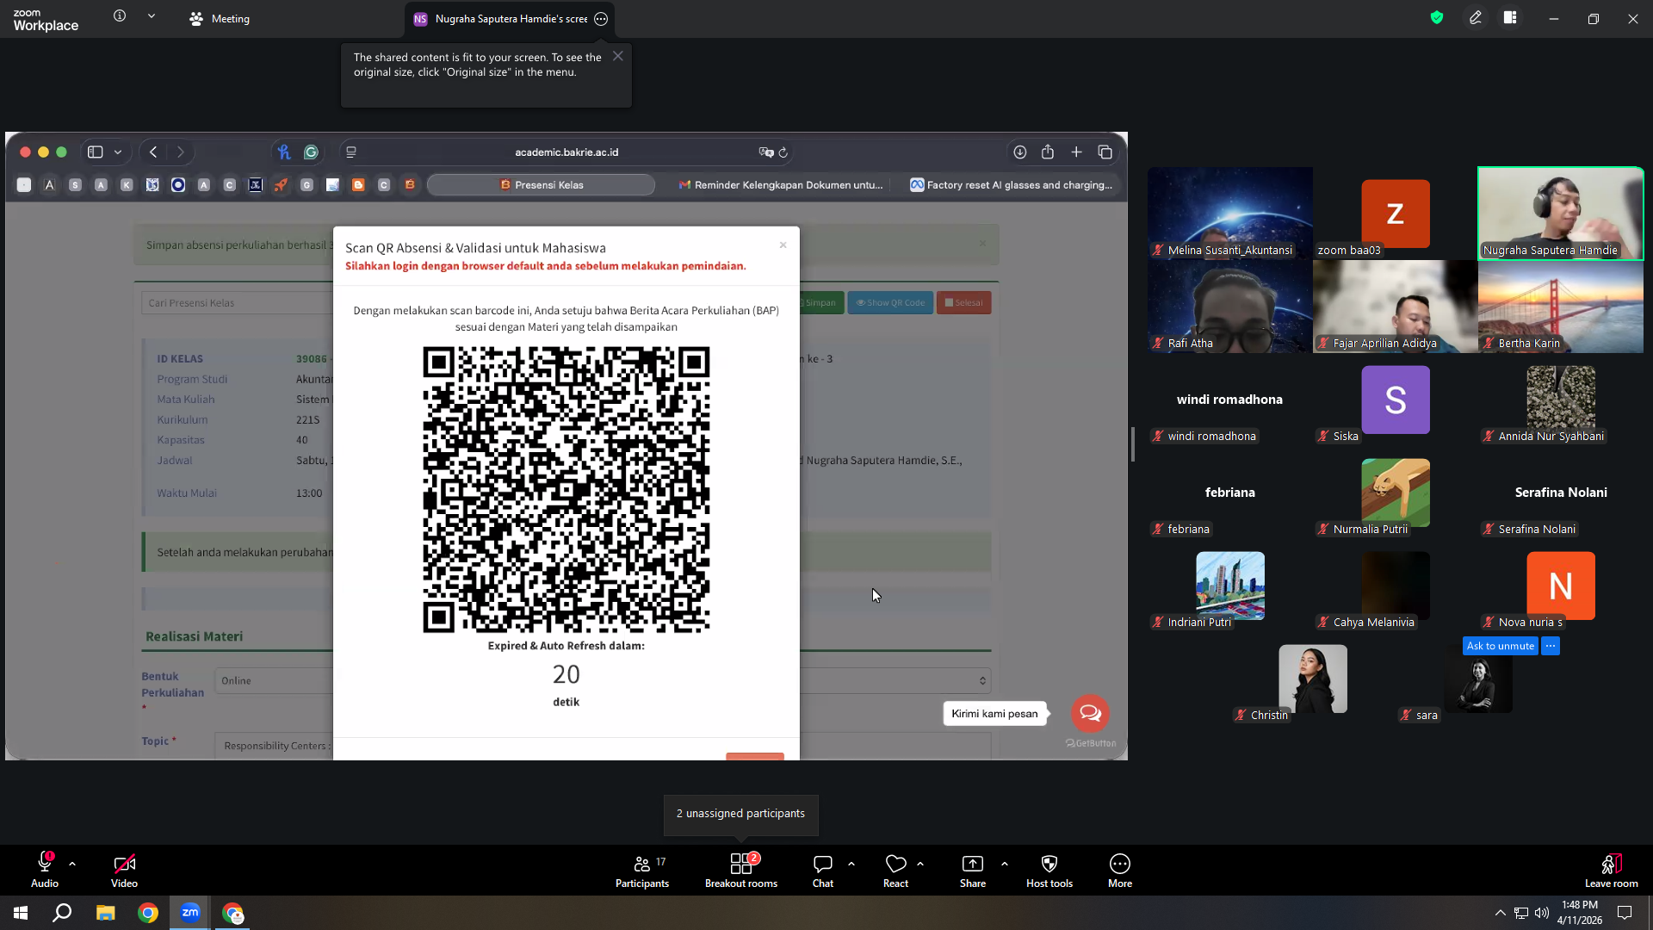1653x930 pixels.
Task: Open a new Safari tab with plus
Action: (x=1076, y=152)
